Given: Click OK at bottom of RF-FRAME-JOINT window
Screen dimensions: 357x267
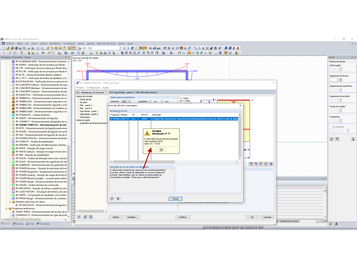Looking at the screenshot, I should pos(252,217).
